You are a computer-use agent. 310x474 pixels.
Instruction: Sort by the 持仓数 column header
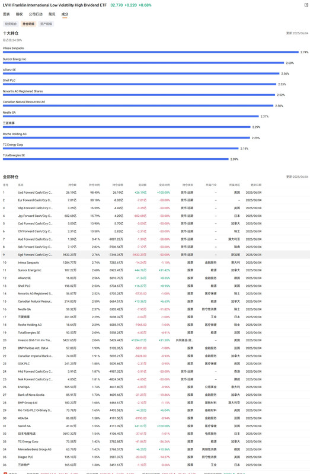72,185
